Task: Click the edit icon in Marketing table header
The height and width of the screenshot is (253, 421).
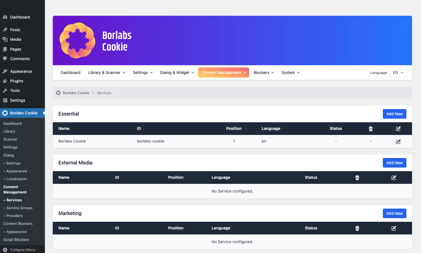Action: click(394, 228)
